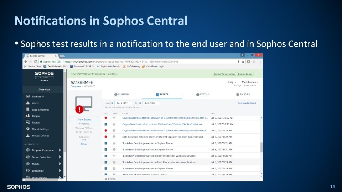Viewport: 342px width, 192px height.
Task: Click the '90 Events' count text
Action: pos(110,179)
